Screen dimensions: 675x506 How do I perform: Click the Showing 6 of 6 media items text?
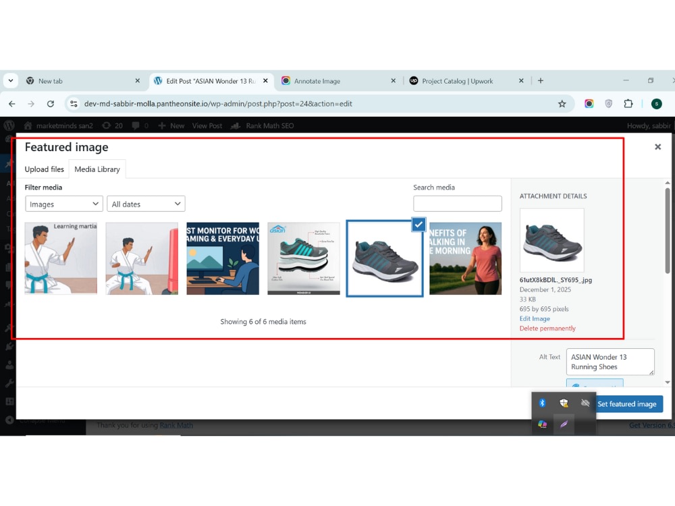pos(263,321)
